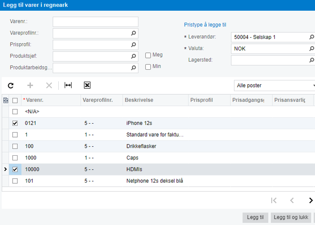Open lookup magnifier for Valuta field
Image resolution: width=315 pixels, height=225 pixels.
pyautogui.click(x=311, y=49)
